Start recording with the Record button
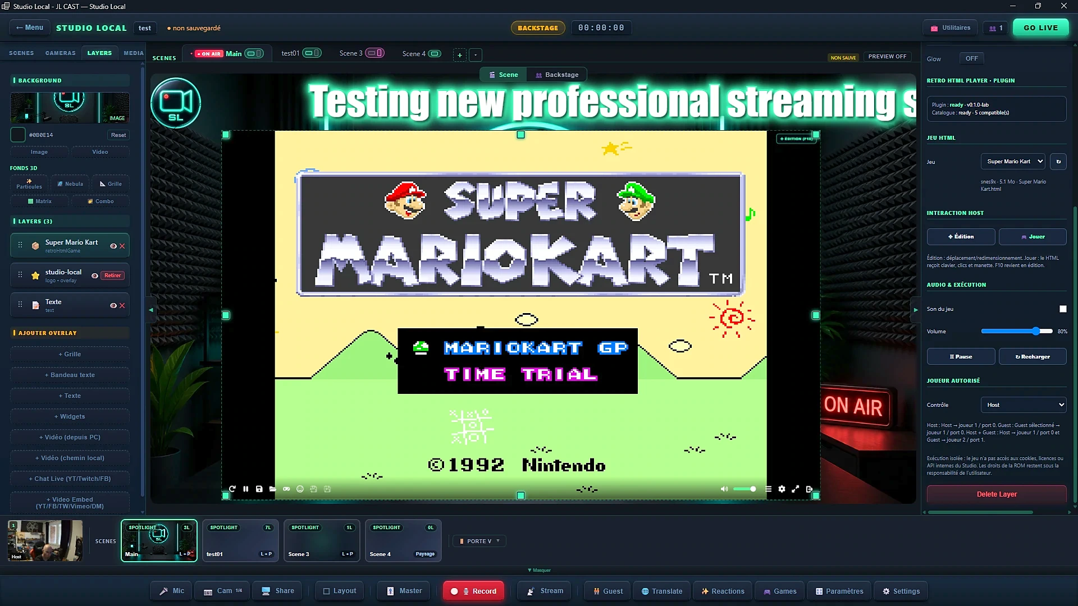 (473, 591)
